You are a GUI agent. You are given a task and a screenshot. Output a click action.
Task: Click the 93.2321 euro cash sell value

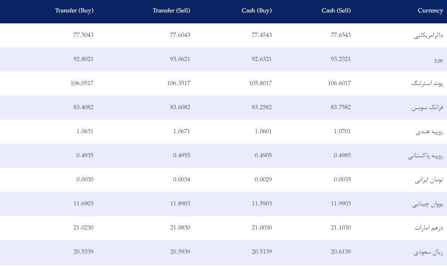[x=341, y=59]
